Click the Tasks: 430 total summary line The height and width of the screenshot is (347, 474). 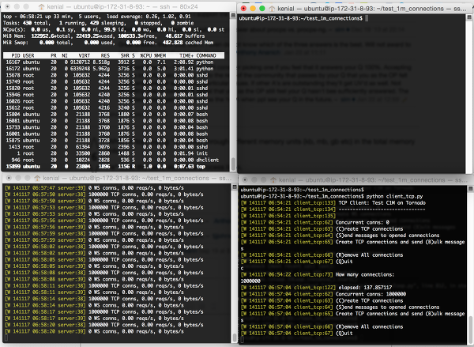pos(99,23)
